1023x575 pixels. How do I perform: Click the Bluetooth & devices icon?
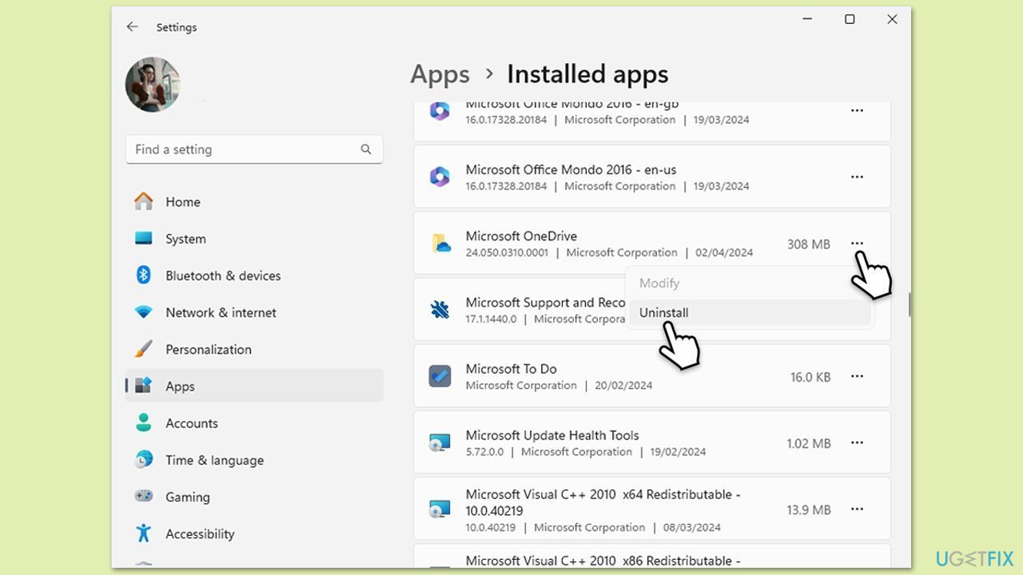(x=142, y=276)
